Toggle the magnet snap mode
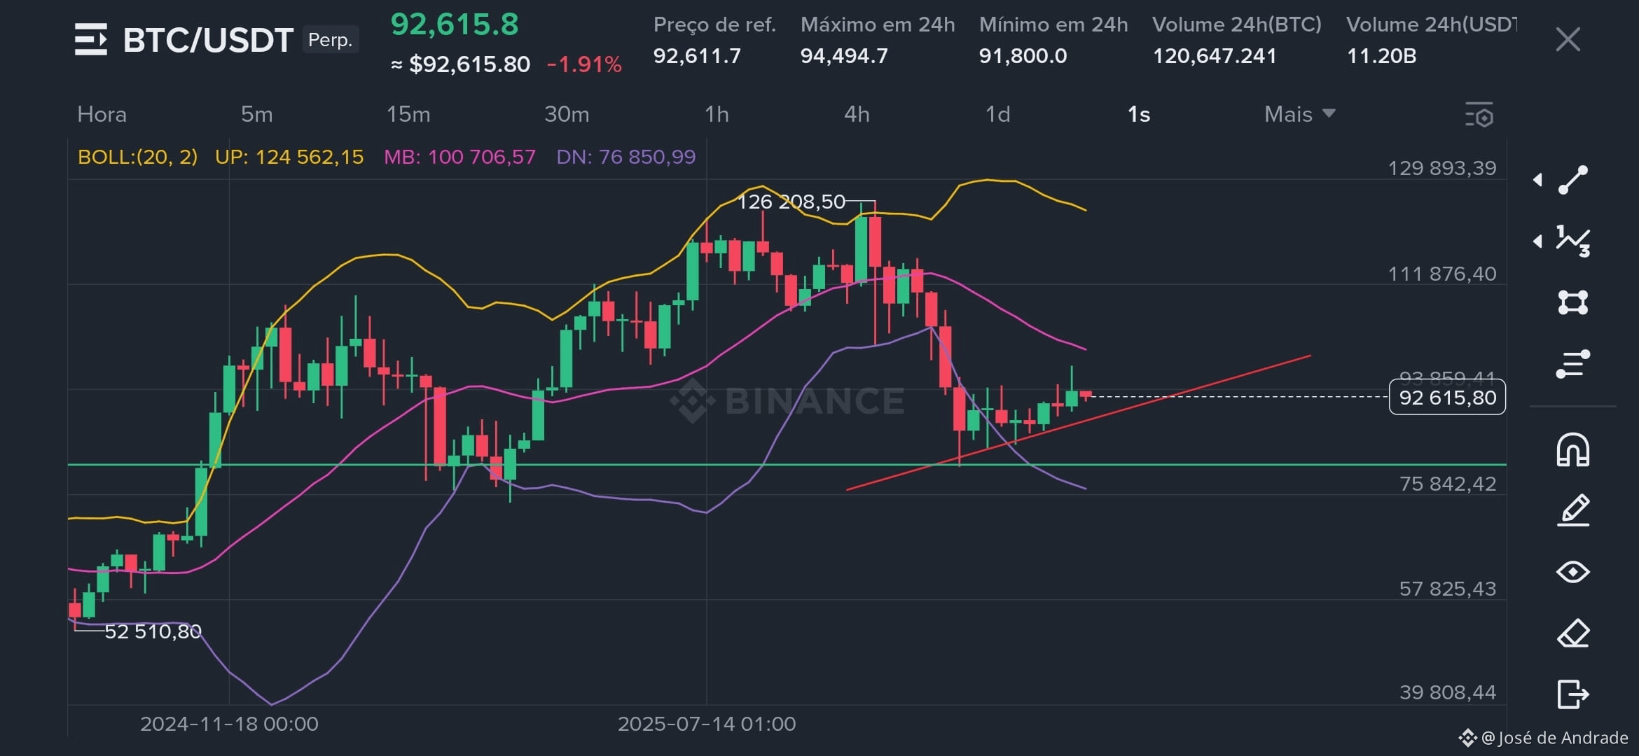1639x756 pixels. [1572, 449]
